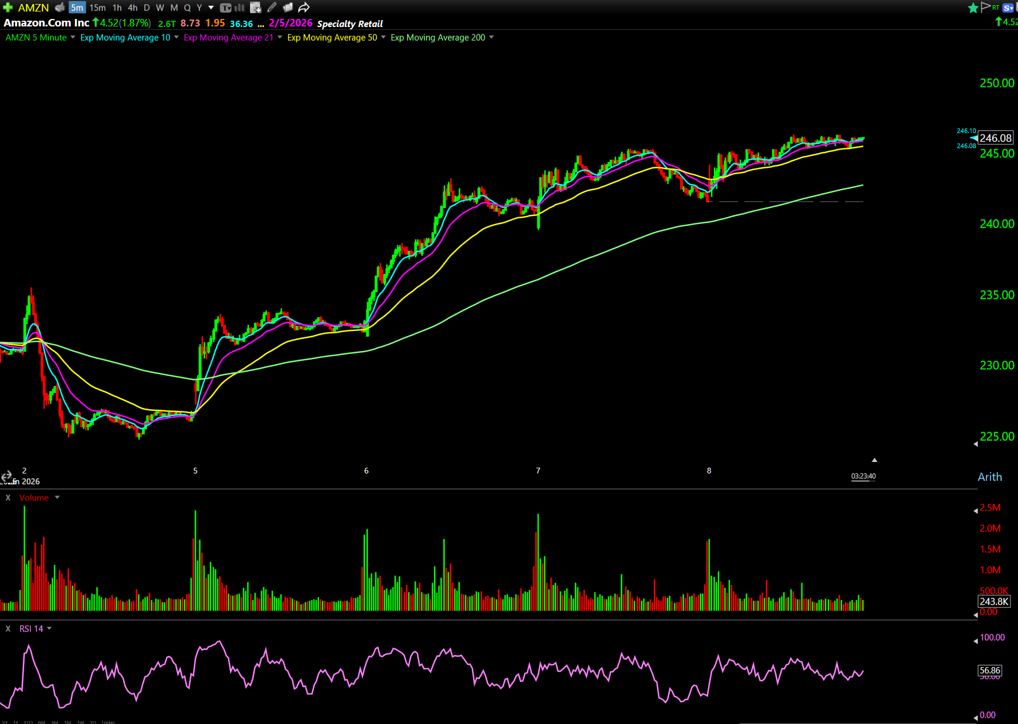Click the flag icon at top right
1018x724 pixels.
pyautogui.click(x=985, y=7)
